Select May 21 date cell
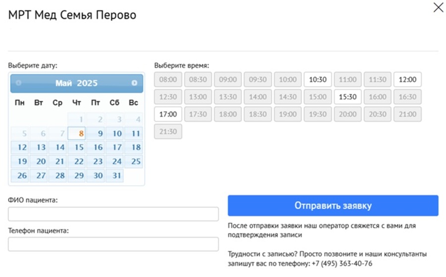The width and height of the screenshot is (446, 277). 58,161
